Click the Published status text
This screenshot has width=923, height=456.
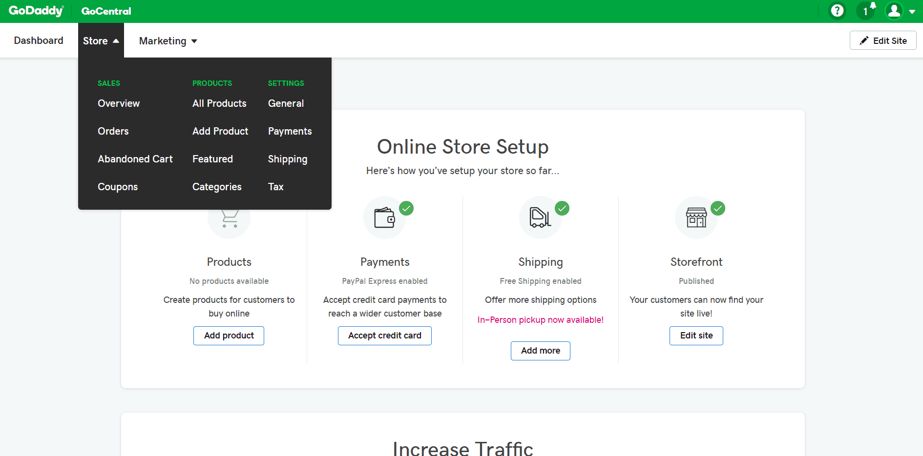(x=696, y=281)
